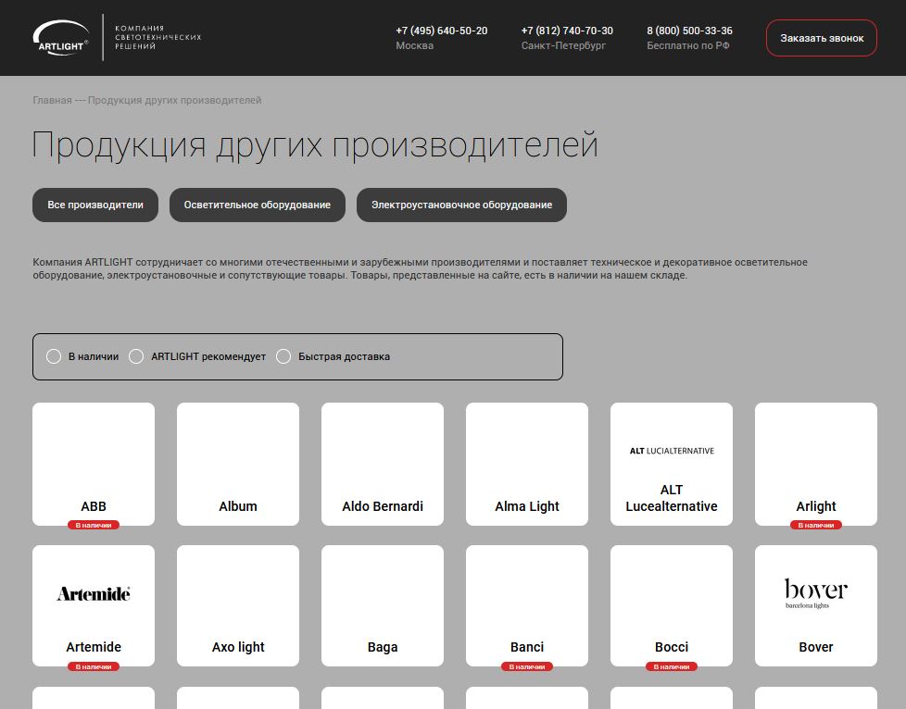Viewport: 906px width, 709px height.
Task: Click "В наличии" badge under Arlight
Action: coord(816,525)
